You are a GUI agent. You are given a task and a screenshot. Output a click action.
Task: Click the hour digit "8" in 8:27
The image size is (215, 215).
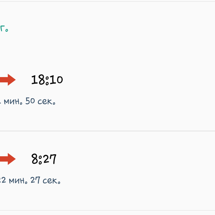point(35,159)
